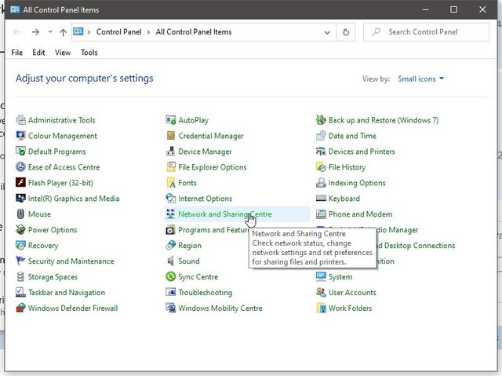Viewport: 502px width, 376px height.
Task: Open the File History link
Action: [x=347, y=167]
